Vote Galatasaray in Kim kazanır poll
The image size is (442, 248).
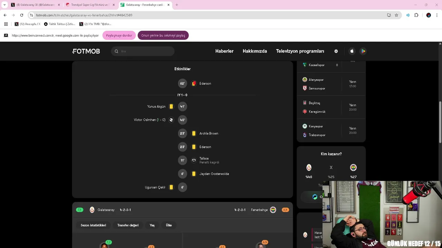pos(309,168)
